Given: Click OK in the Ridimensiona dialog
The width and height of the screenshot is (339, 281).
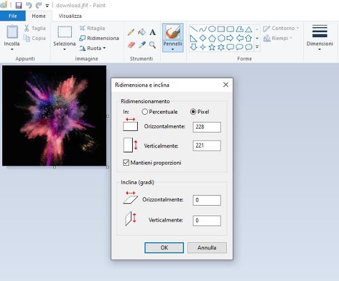Looking at the screenshot, I should [164, 248].
